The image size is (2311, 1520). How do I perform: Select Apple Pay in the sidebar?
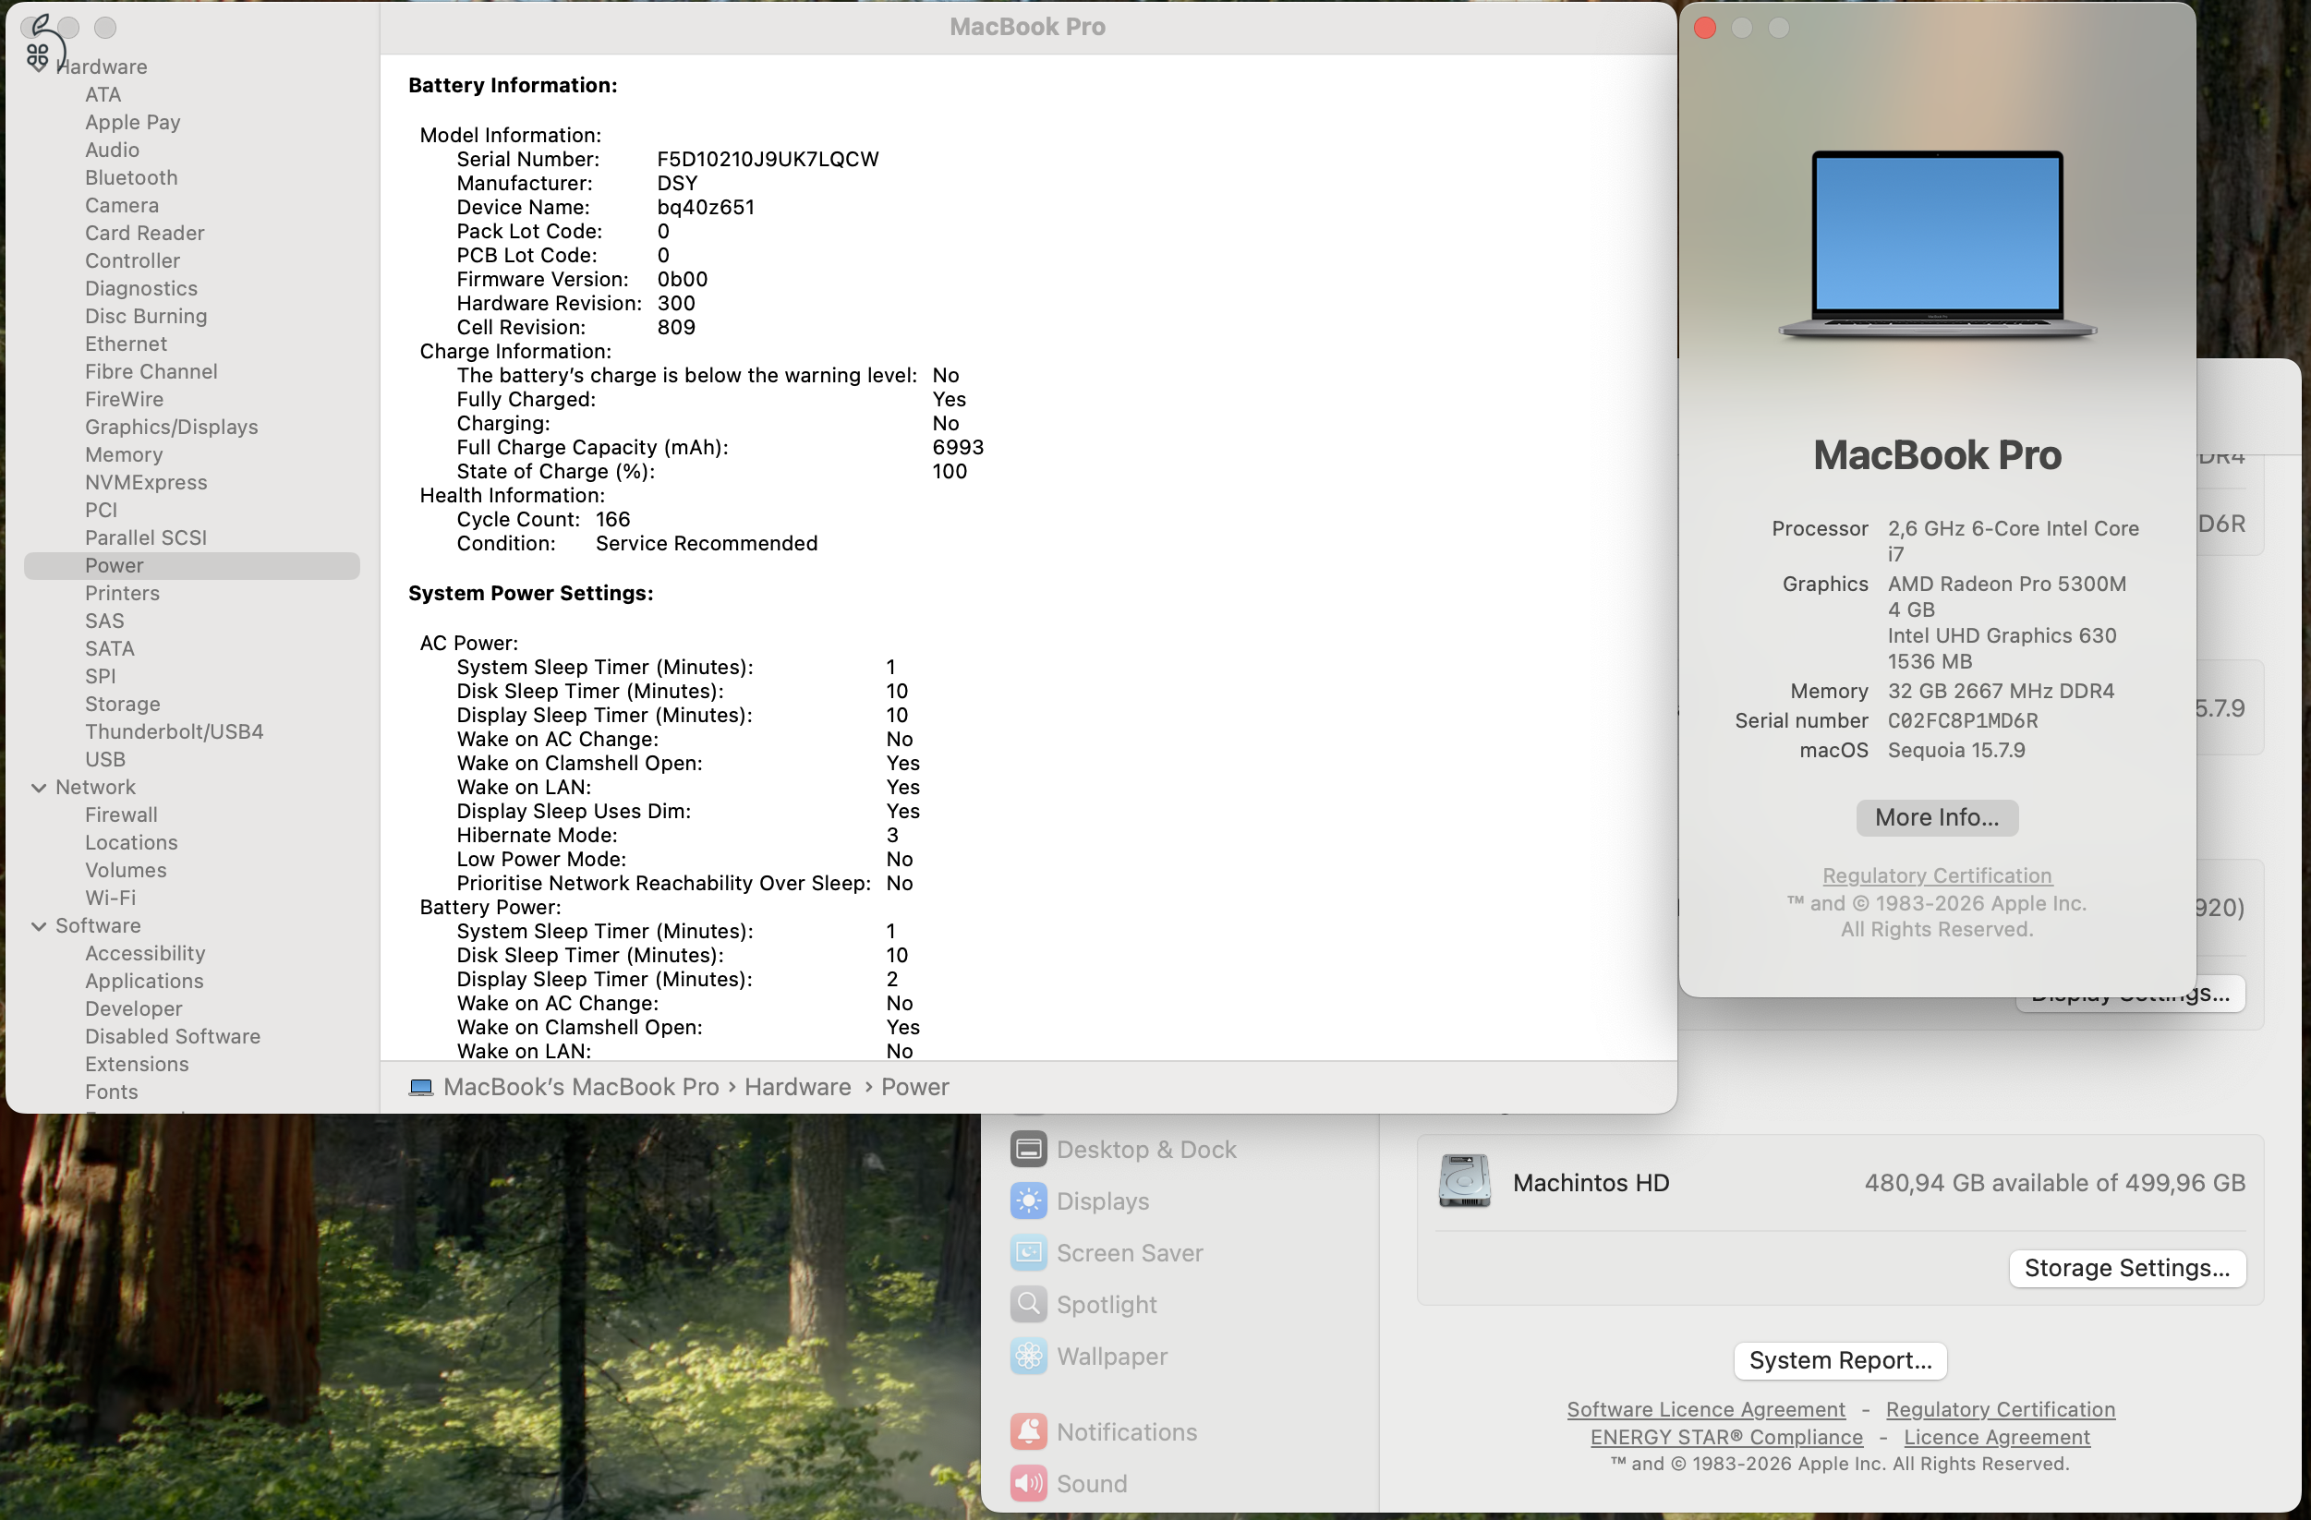point(133,122)
